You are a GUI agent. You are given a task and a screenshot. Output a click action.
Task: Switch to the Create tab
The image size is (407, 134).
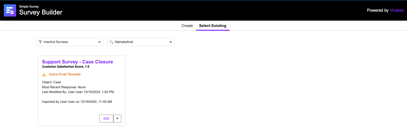point(187,26)
